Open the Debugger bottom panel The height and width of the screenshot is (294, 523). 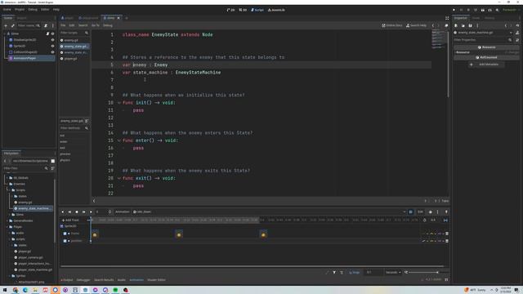(83, 280)
